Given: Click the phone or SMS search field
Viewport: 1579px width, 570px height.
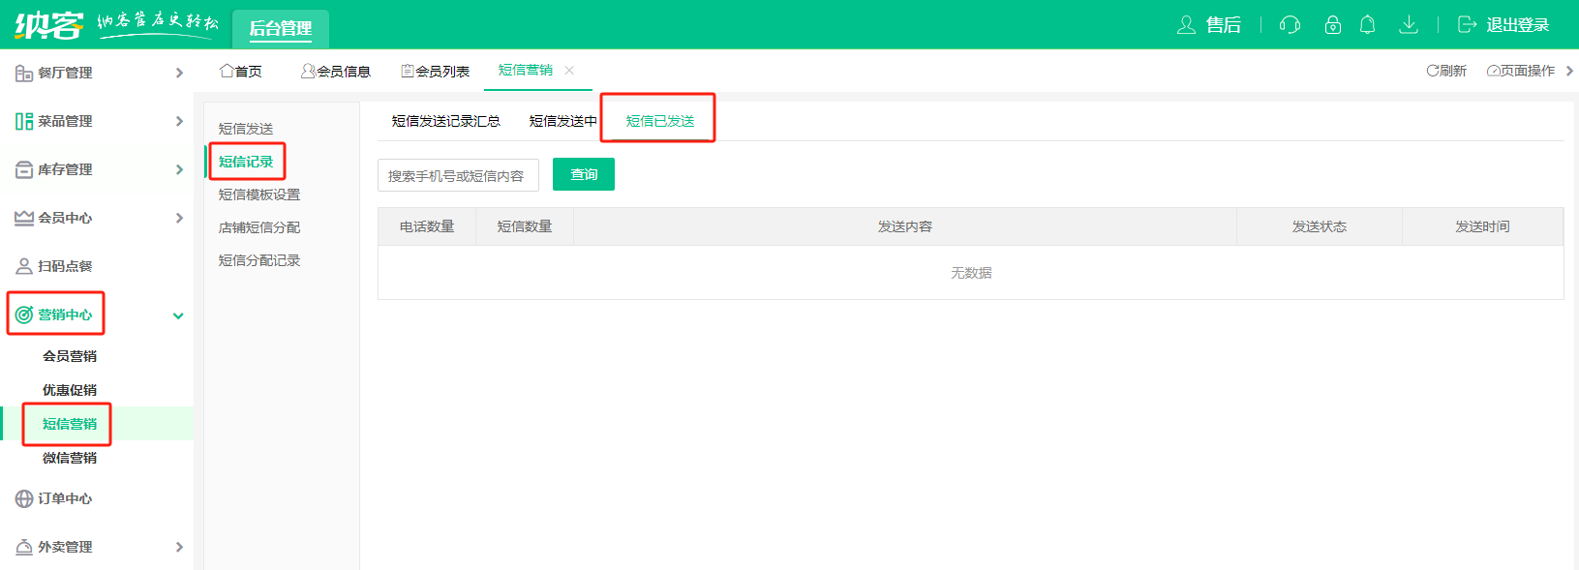Looking at the screenshot, I should 458,175.
